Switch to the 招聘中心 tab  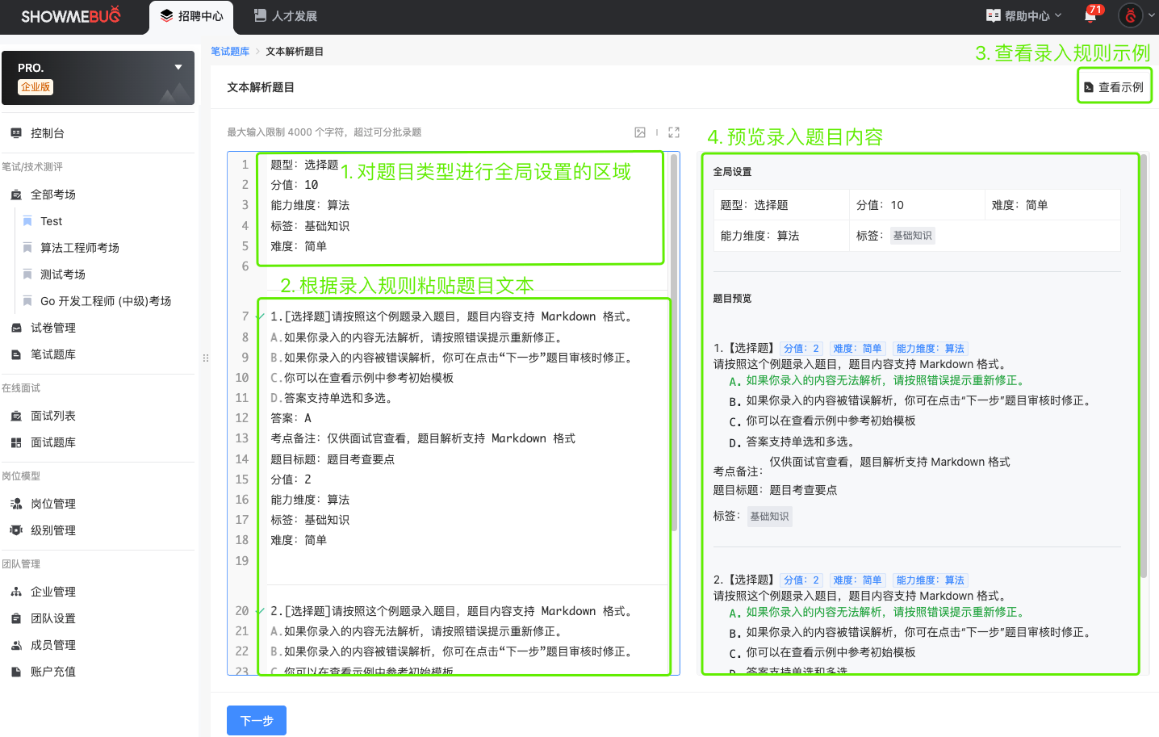191,16
